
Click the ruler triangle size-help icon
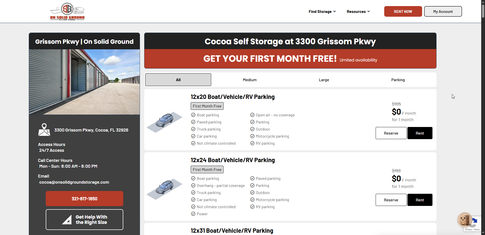(x=67, y=220)
